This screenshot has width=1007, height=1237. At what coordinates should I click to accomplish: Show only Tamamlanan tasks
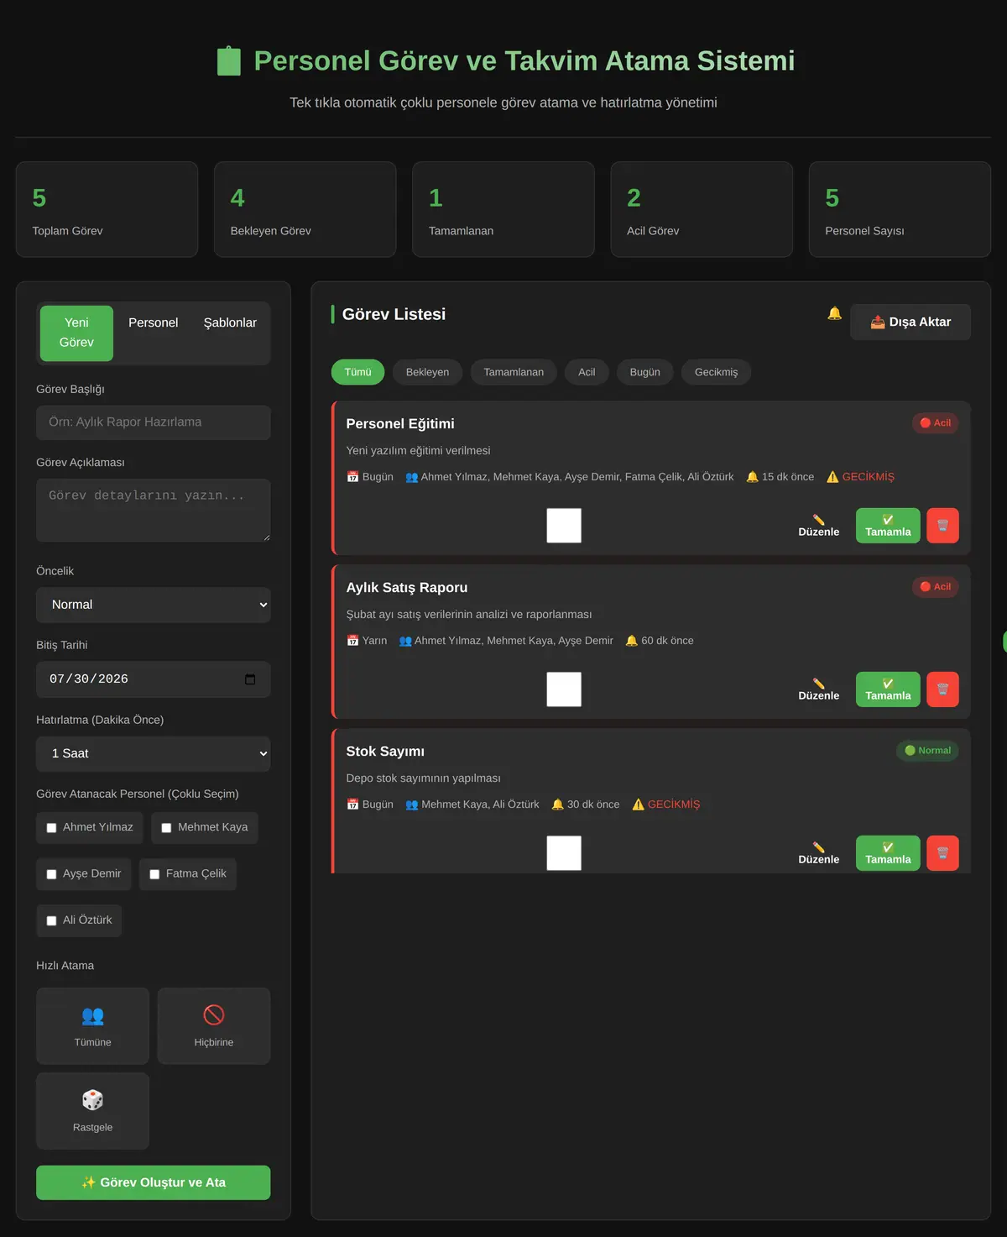[x=514, y=372]
